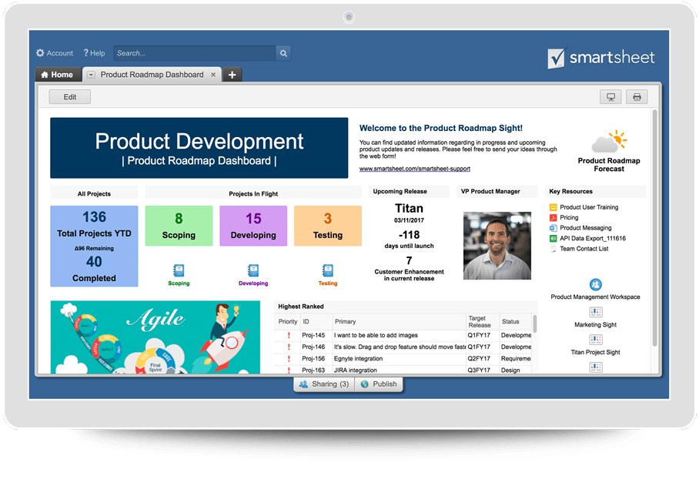The height and width of the screenshot is (493, 699).
Task: Select the green Scoping tile
Action: pos(179,226)
